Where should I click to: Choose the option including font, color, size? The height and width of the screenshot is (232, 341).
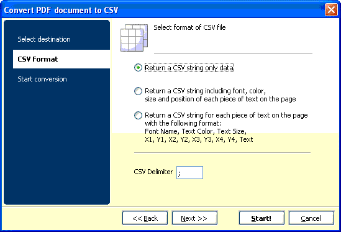[x=138, y=91]
